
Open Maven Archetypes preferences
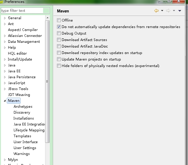23,107
